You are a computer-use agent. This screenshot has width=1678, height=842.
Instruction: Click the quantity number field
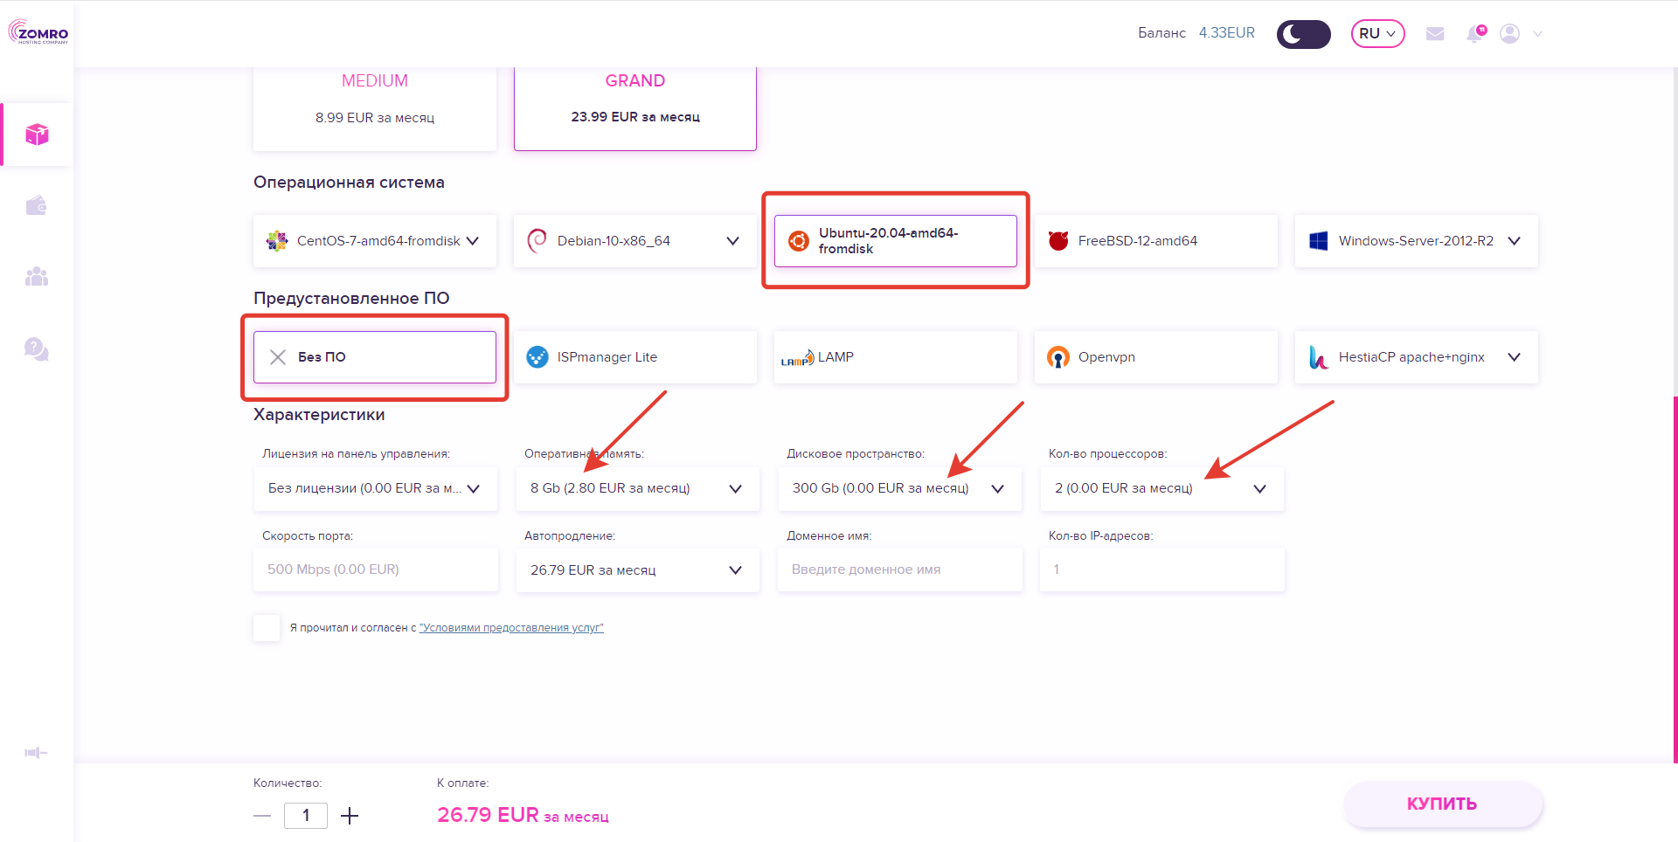pos(306,816)
